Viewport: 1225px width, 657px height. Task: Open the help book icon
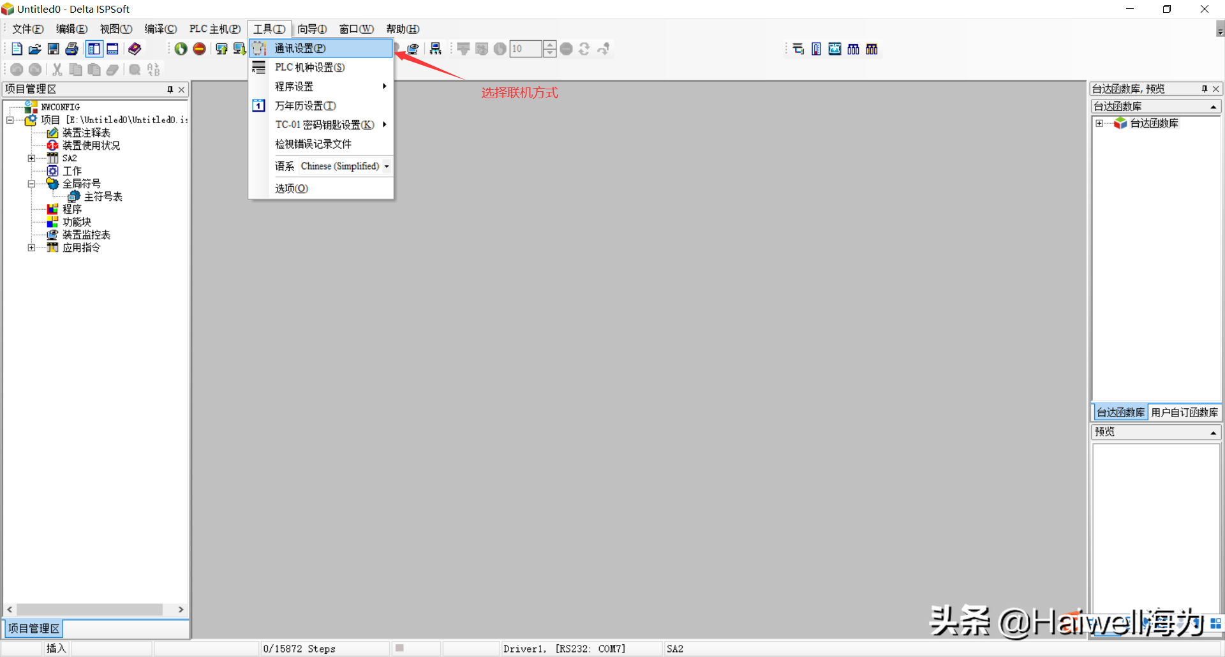(135, 49)
